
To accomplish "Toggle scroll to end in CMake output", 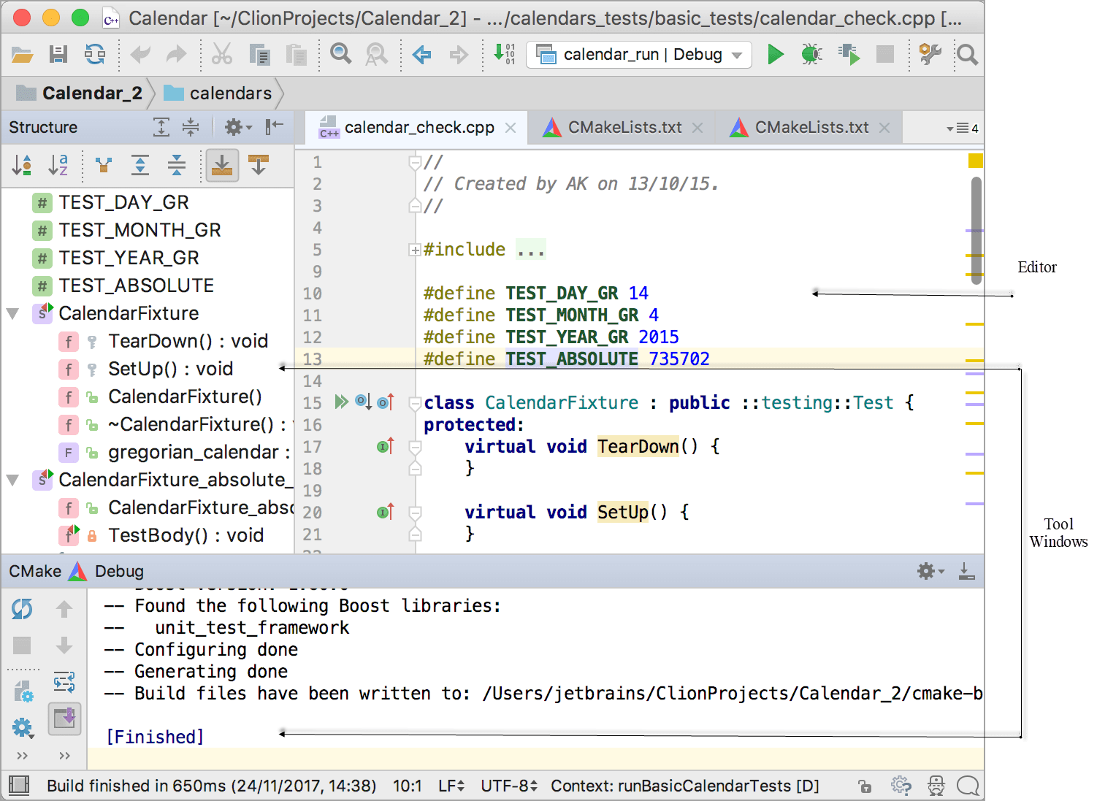I will tap(64, 718).
